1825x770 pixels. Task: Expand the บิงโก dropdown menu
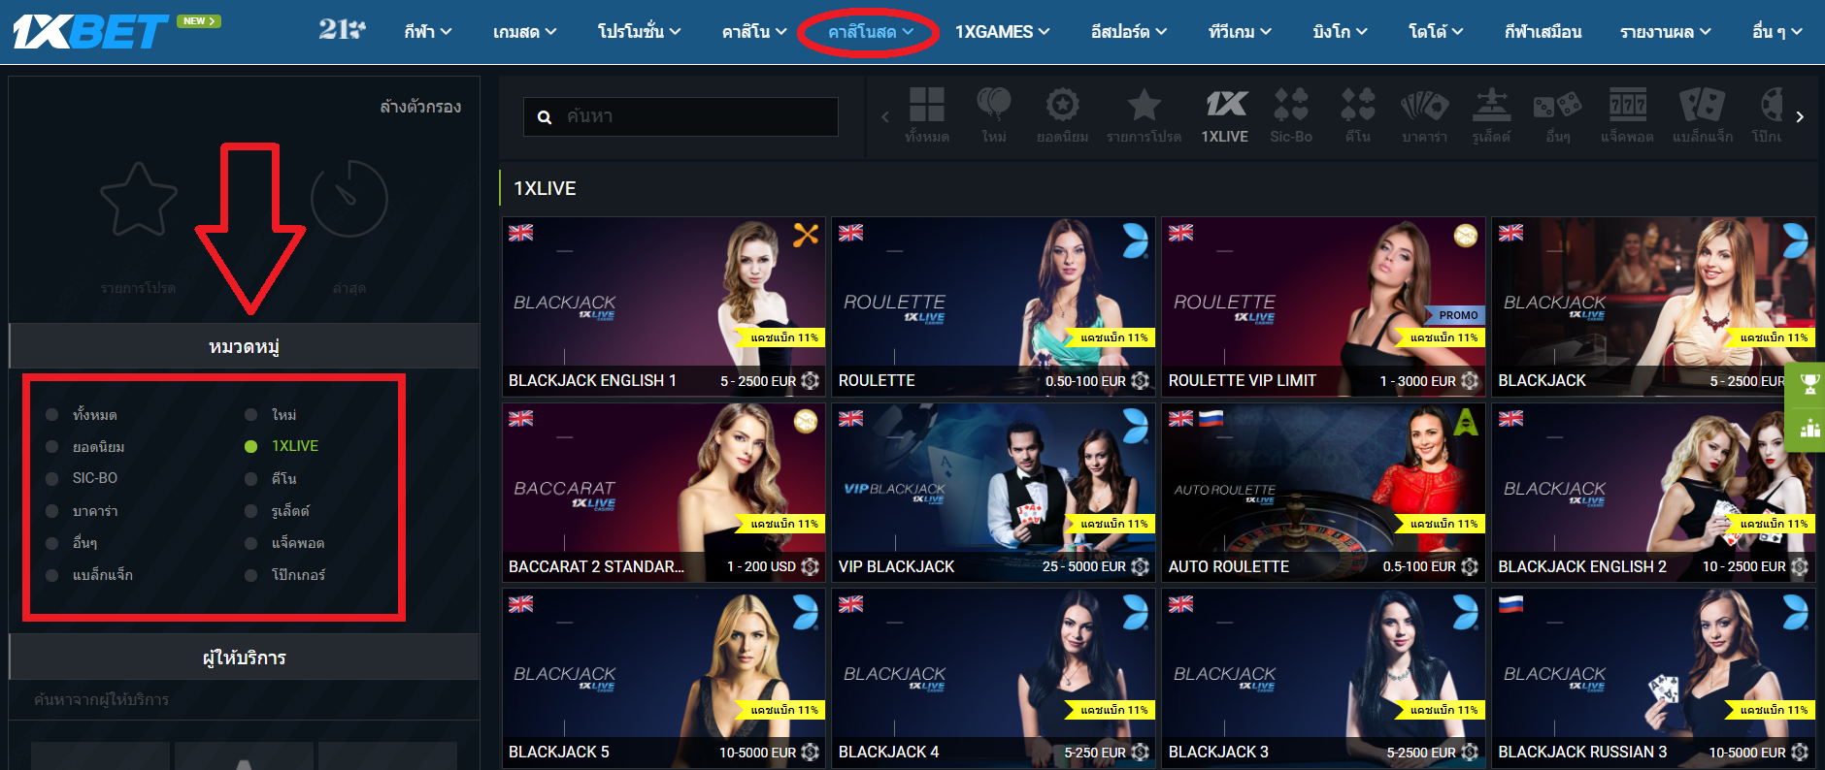pos(1340,32)
